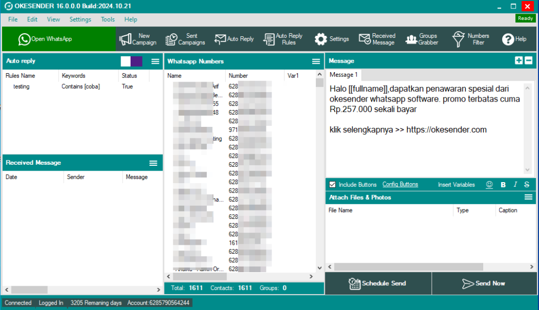Add a new message tab with plus icon
Image resolution: width=539 pixels, height=310 pixels.
(518, 61)
